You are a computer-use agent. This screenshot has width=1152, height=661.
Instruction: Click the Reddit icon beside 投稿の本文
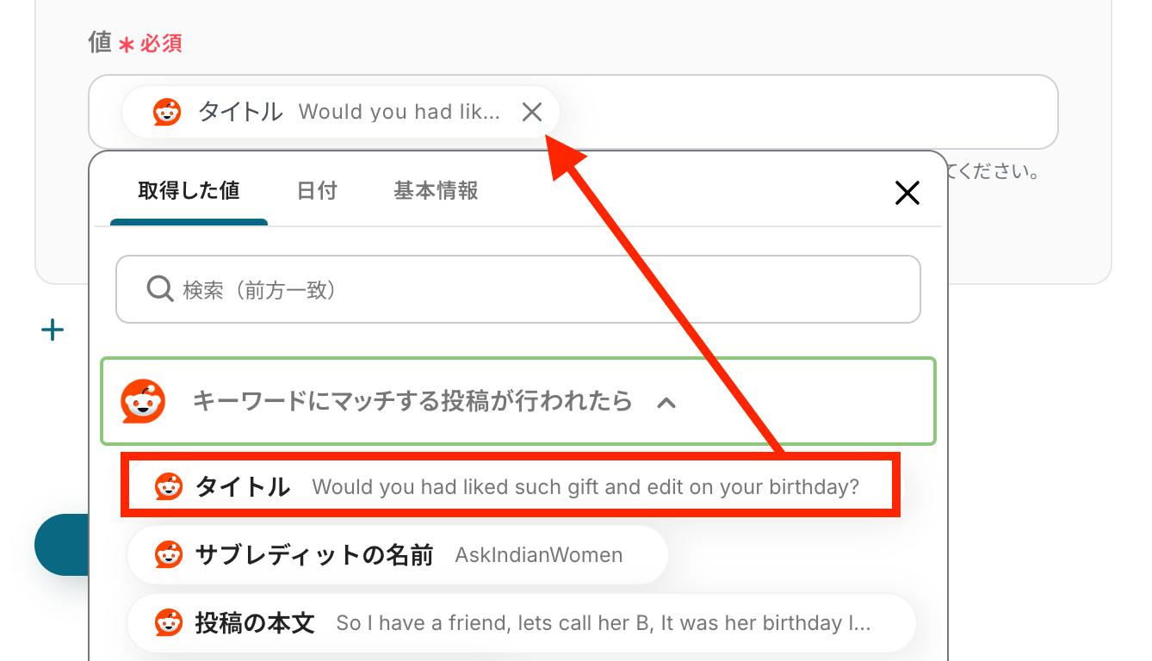pyautogui.click(x=169, y=622)
